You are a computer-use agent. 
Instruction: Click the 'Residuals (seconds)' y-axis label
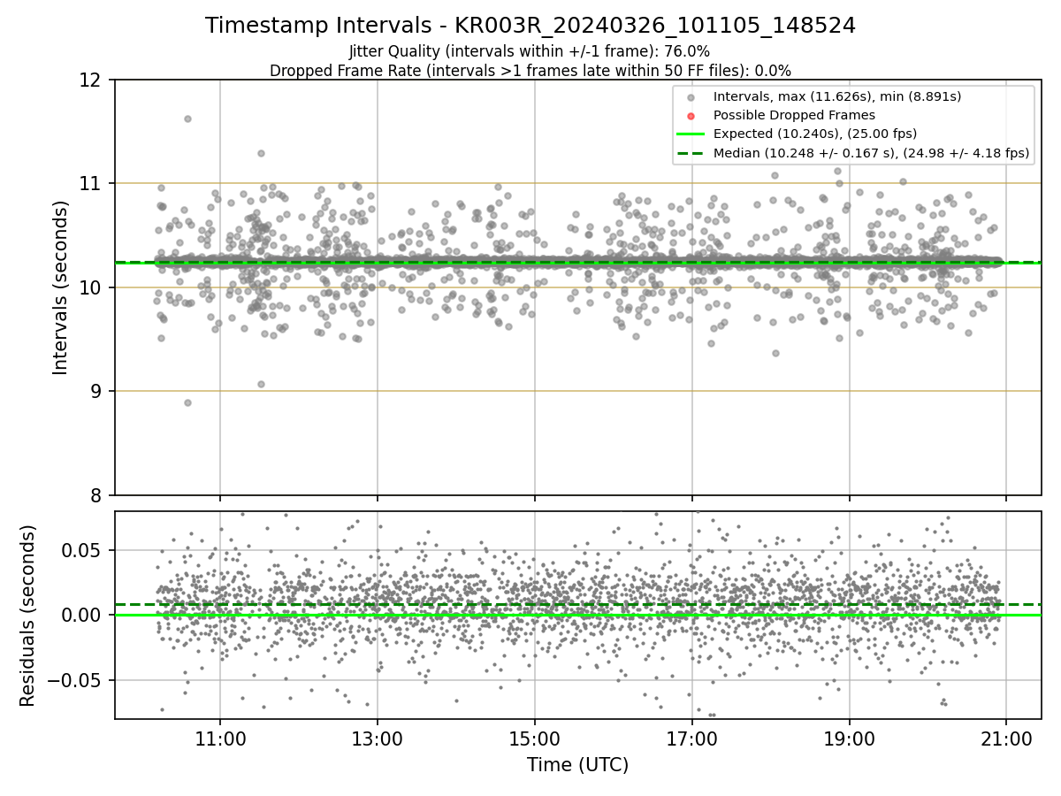click(28, 616)
